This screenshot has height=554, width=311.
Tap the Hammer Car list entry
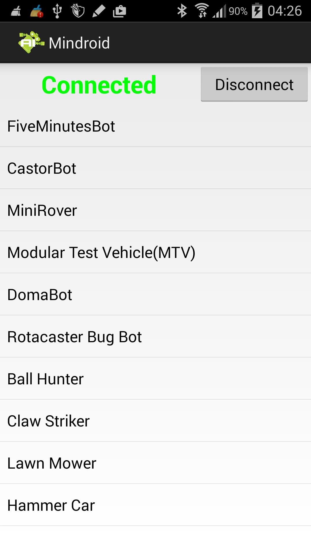(x=51, y=505)
